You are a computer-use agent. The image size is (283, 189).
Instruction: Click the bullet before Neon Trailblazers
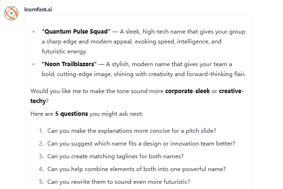pos(33,65)
